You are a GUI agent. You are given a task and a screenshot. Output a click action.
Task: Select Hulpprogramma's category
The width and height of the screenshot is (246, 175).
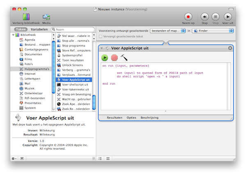point(31,69)
